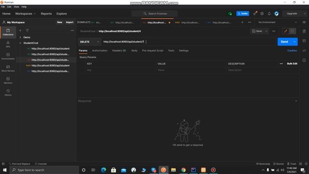Open Chrome from the Windows taskbar
The height and width of the screenshot is (174, 309).
[x=183, y=170]
